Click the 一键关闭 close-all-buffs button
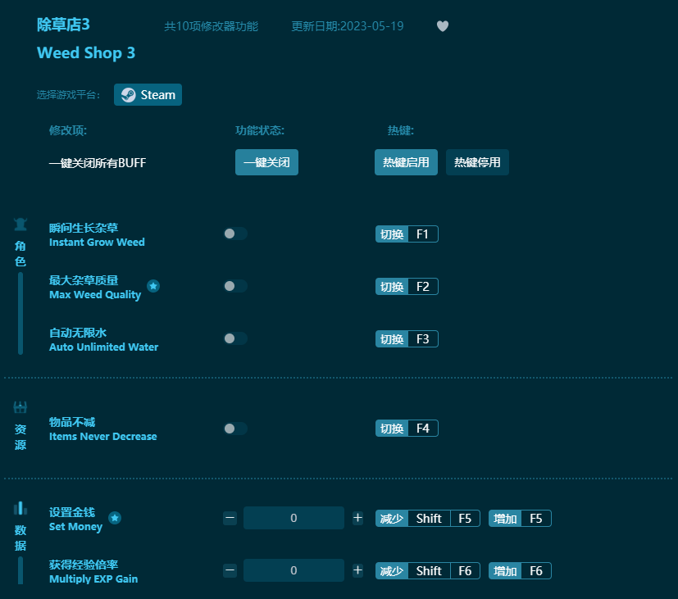 [x=266, y=162]
